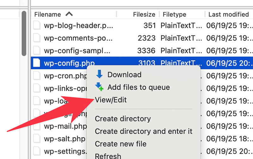
Task: Select Create directory and enter it
Action: [144, 131]
